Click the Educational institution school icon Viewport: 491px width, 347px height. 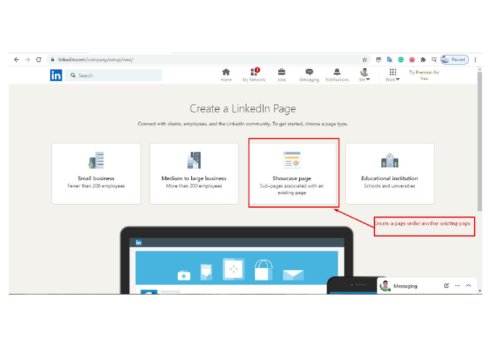click(390, 160)
